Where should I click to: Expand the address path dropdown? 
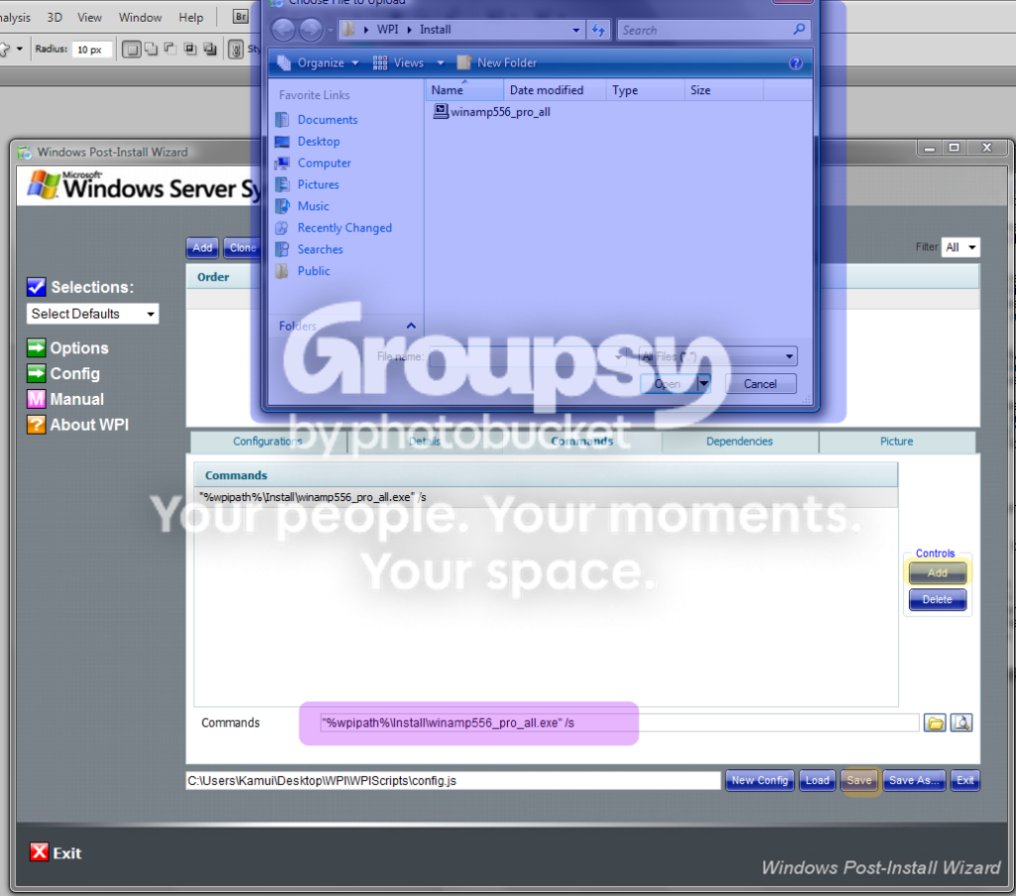click(576, 30)
